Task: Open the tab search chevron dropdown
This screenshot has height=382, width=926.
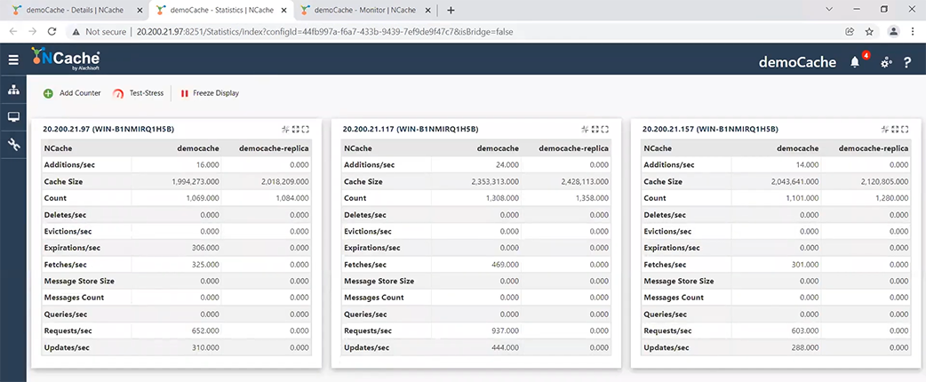Action: 828,10
